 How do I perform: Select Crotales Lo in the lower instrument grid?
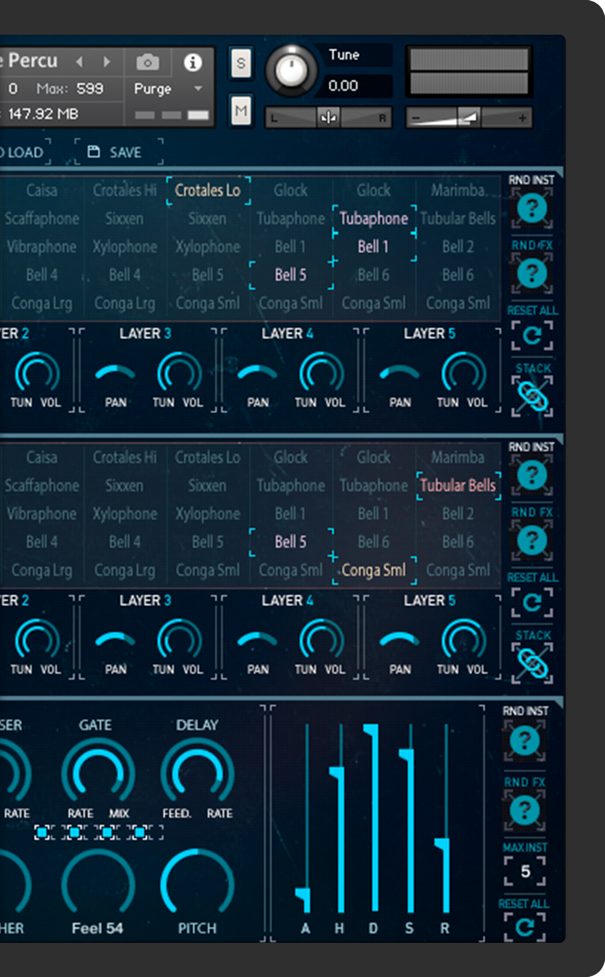[208, 458]
